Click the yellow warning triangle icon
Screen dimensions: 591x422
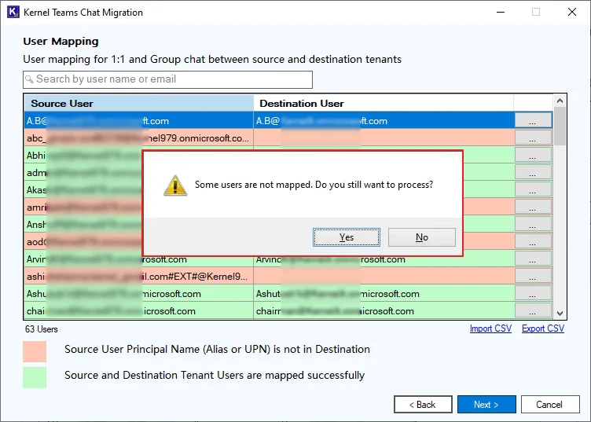tap(175, 185)
